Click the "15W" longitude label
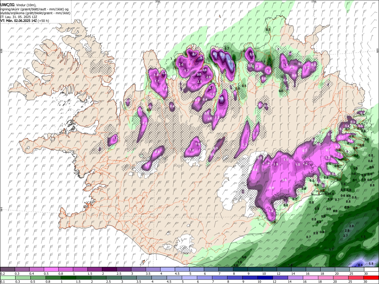The width and height of the screenshot is (379, 284). (314, 1)
